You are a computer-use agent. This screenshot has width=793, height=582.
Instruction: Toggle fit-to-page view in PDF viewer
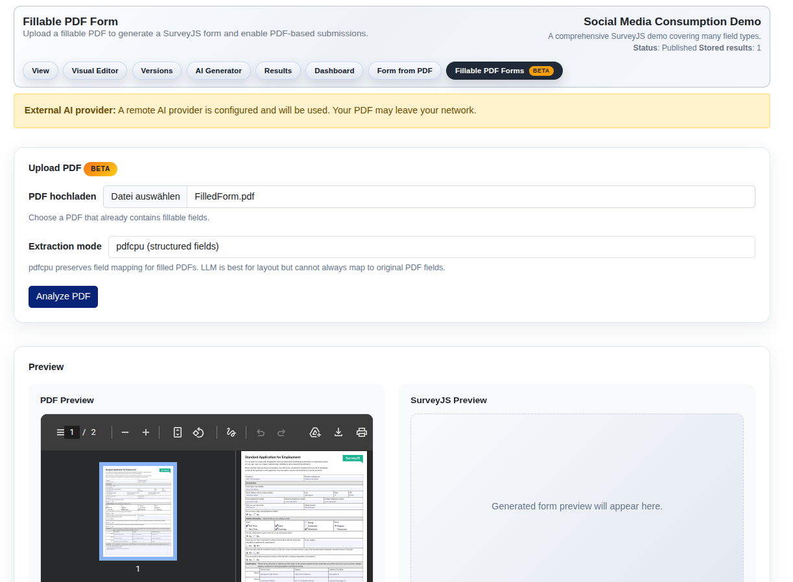(177, 432)
